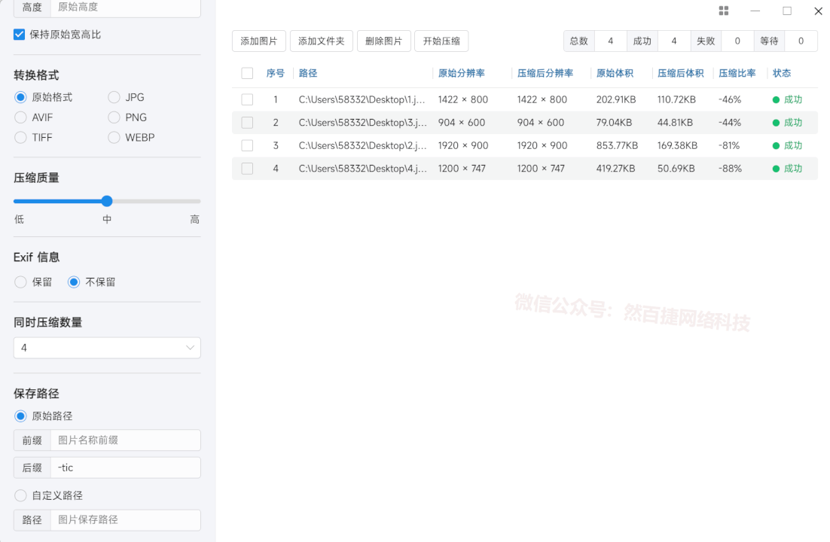Toggle the 保持原始宽高比 checkbox
The width and height of the screenshot is (830, 542).
click(x=19, y=34)
